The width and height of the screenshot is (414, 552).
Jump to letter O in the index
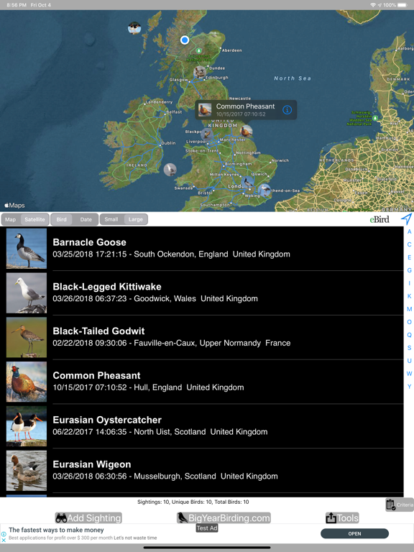tap(409, 322)
